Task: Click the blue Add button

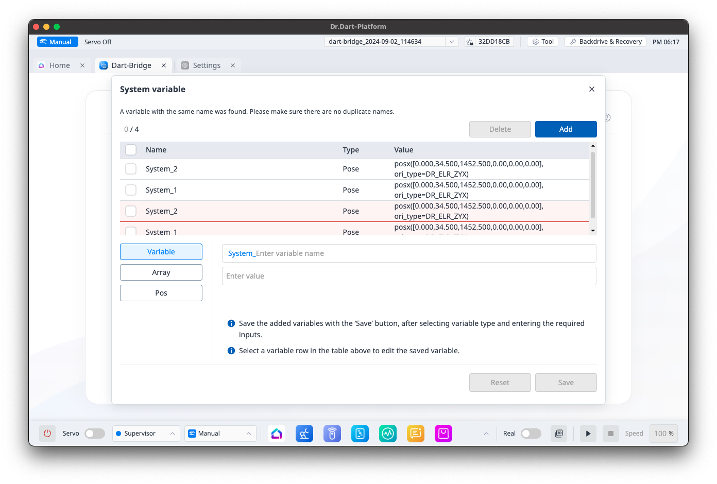Action: click(x=566, y=129)
